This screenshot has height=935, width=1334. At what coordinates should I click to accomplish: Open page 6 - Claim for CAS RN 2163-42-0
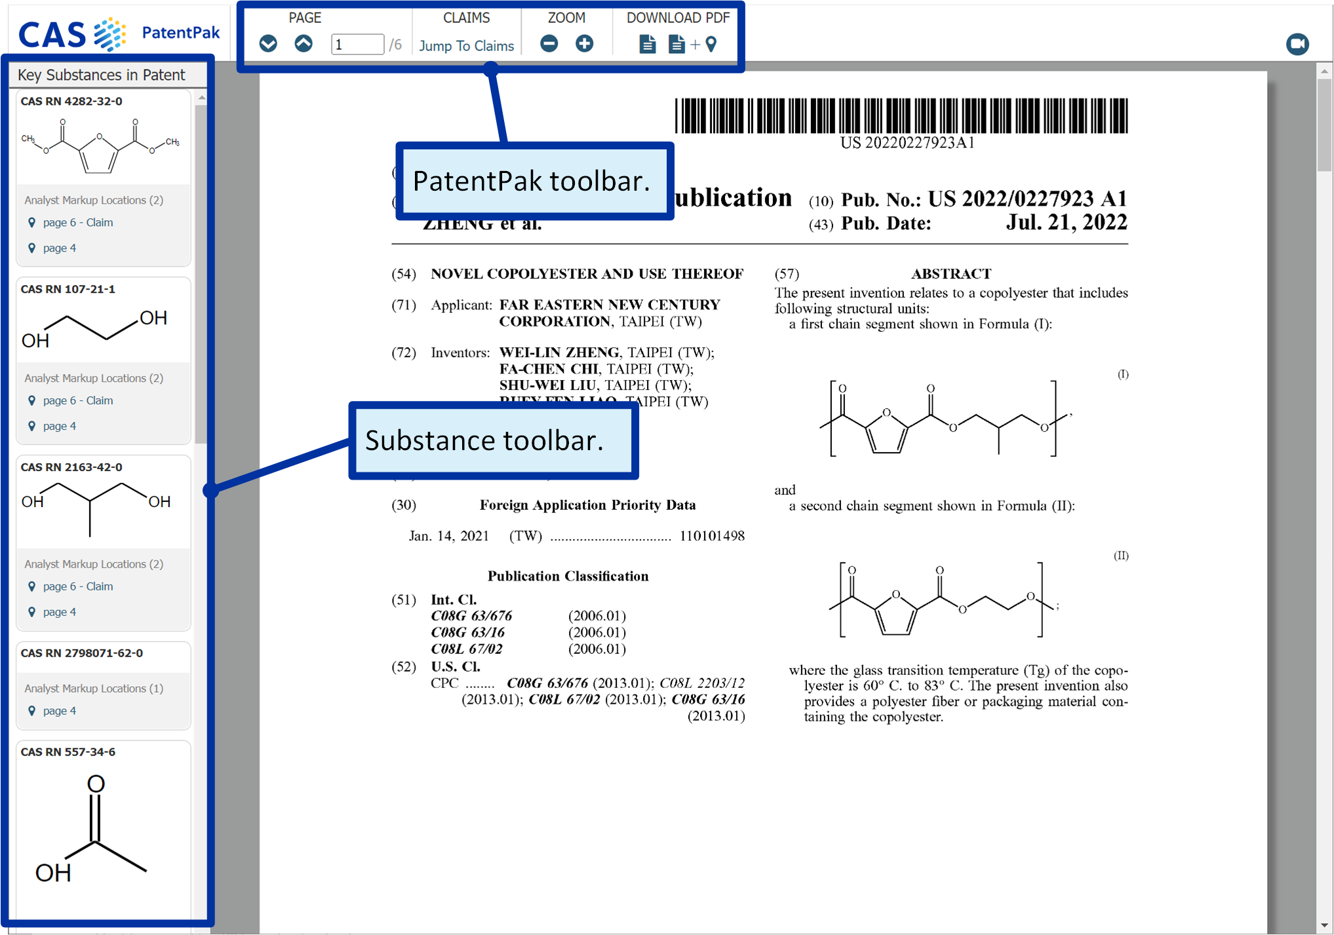[x=77, y=586]
